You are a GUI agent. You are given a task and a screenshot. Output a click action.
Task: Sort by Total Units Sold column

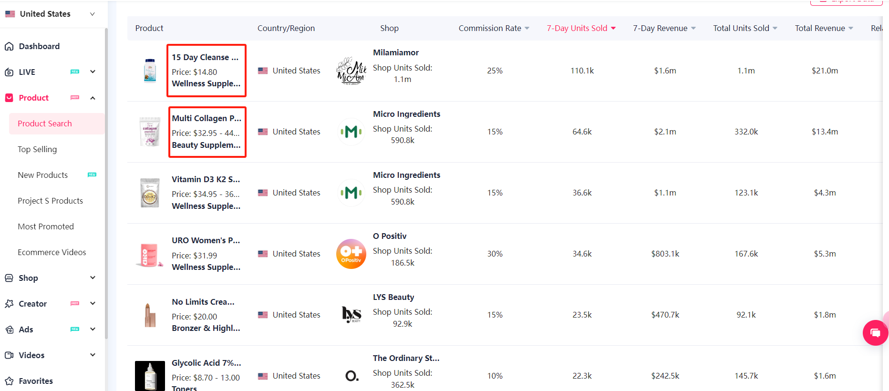pos(745,28)
